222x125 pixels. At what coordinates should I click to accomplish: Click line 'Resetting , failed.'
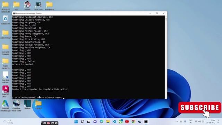(x=24, y=61)
